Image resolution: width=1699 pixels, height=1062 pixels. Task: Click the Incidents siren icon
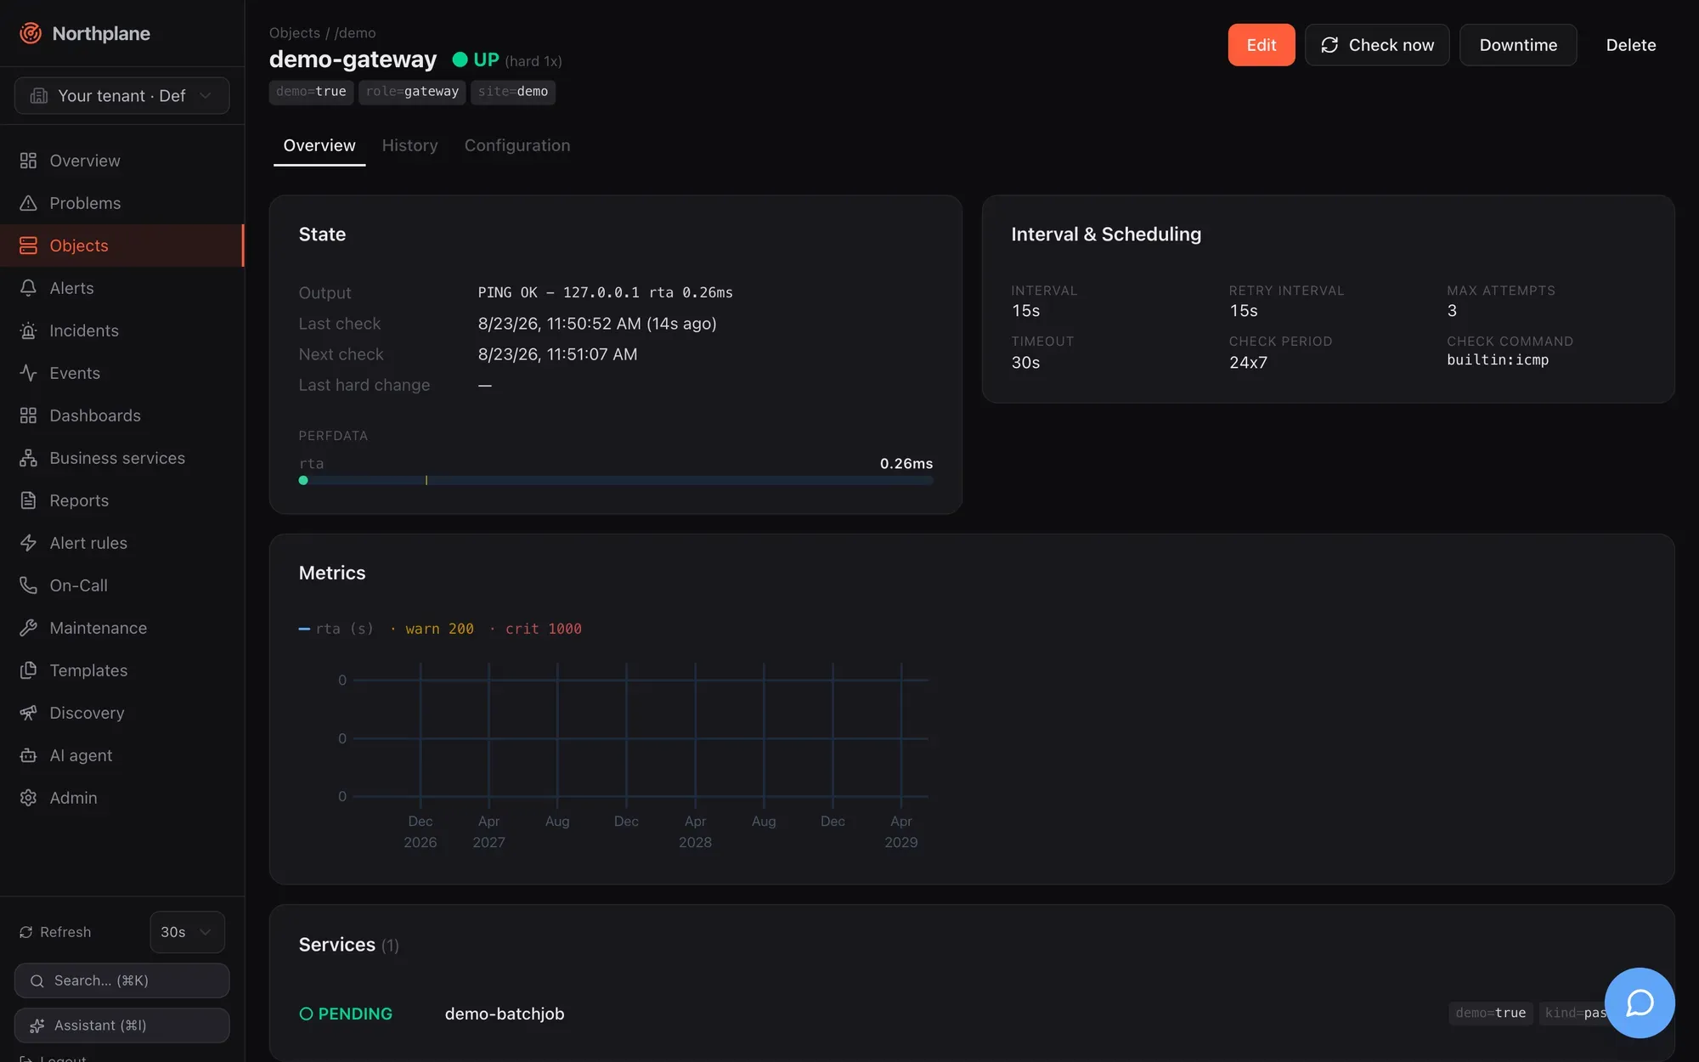(x=28, y=330)
